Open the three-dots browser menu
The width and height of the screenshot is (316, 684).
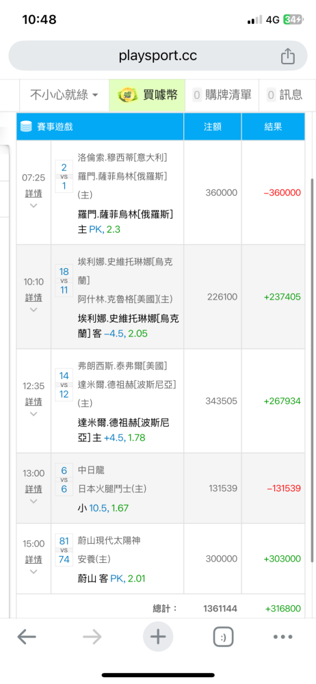pyautogui.click(x=282, y=637)
